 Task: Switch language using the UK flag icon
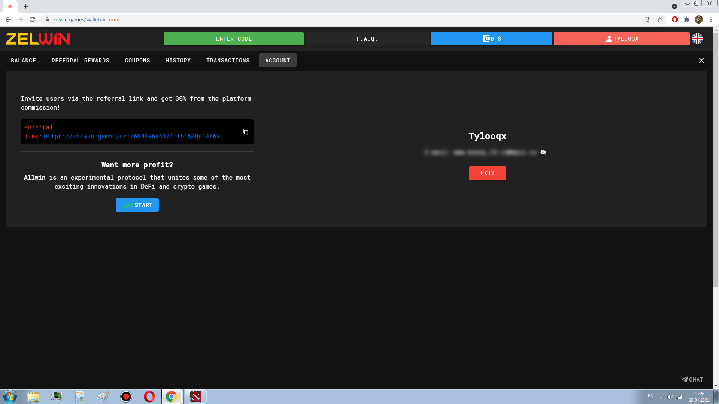coord(697,39)
